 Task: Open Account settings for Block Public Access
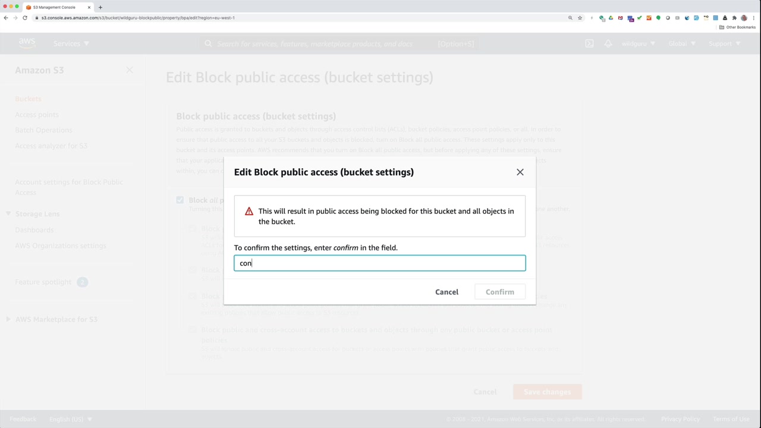click(x=69, y=187)
